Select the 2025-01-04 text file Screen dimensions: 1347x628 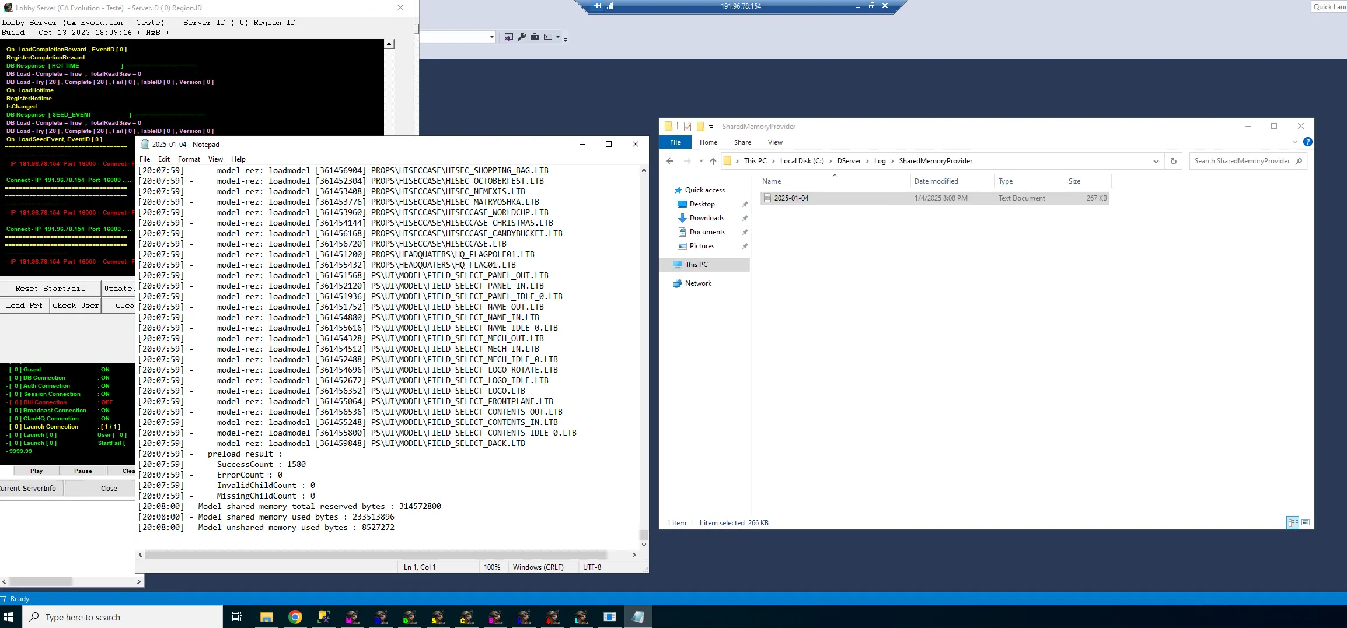click(934, 198)
